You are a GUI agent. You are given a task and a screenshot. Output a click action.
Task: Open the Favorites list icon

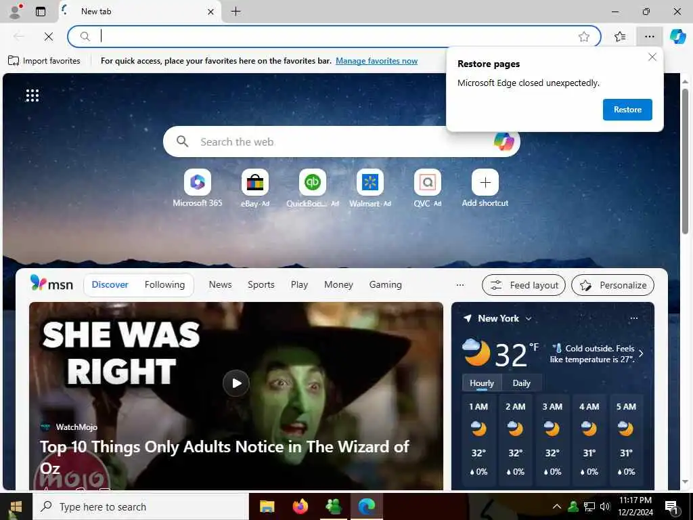click(620, 37)
